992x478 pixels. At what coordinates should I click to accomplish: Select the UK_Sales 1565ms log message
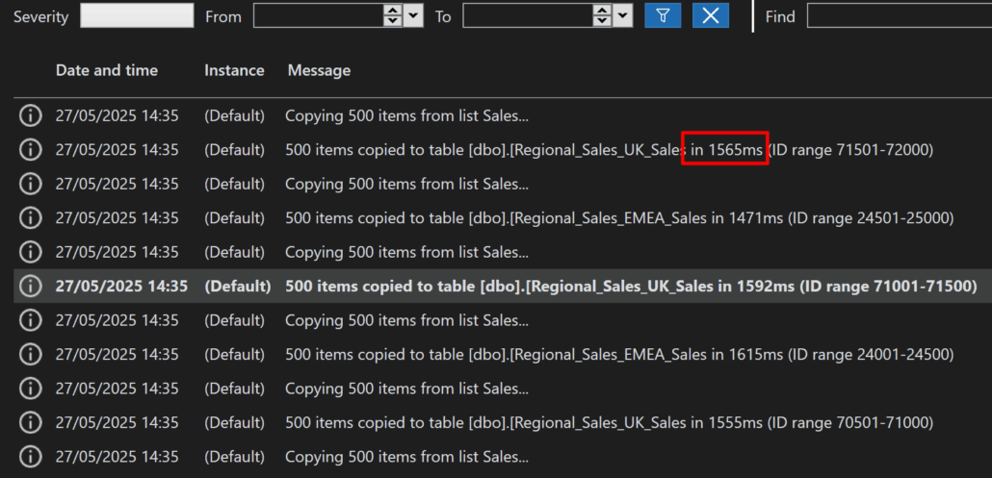[610, 150]
